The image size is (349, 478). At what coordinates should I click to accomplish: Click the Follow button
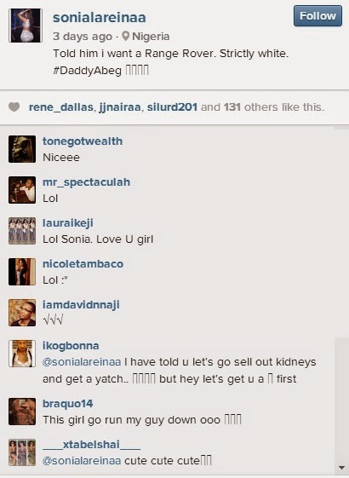(318, 16)
